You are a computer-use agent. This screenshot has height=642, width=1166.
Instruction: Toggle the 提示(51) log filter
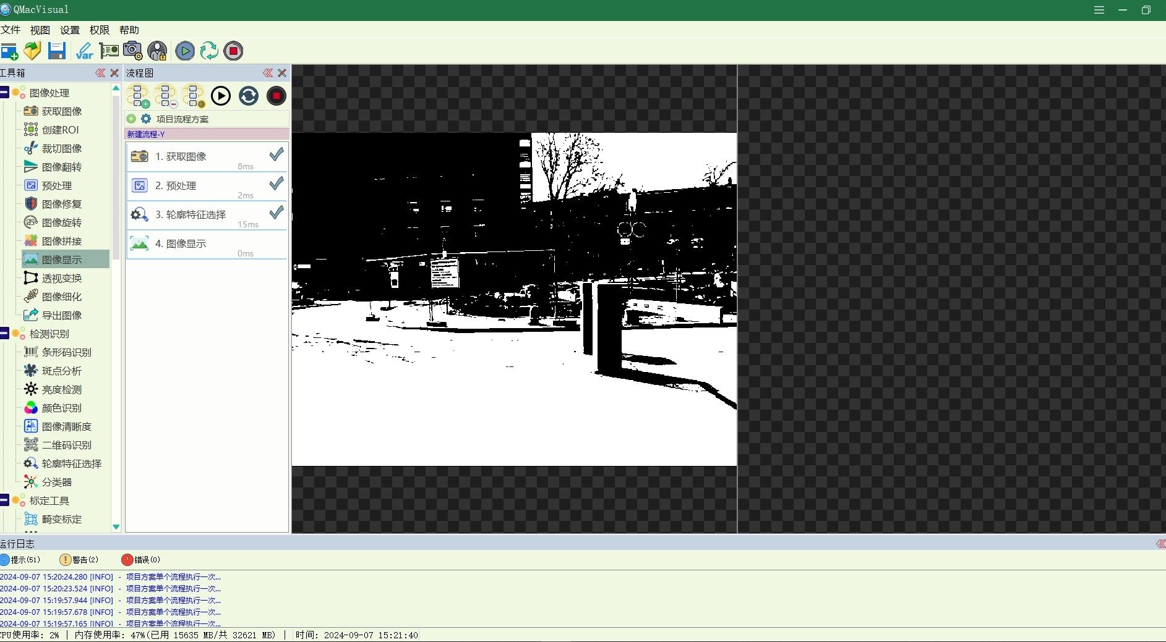pyautogui.click(x=20, y=560)
